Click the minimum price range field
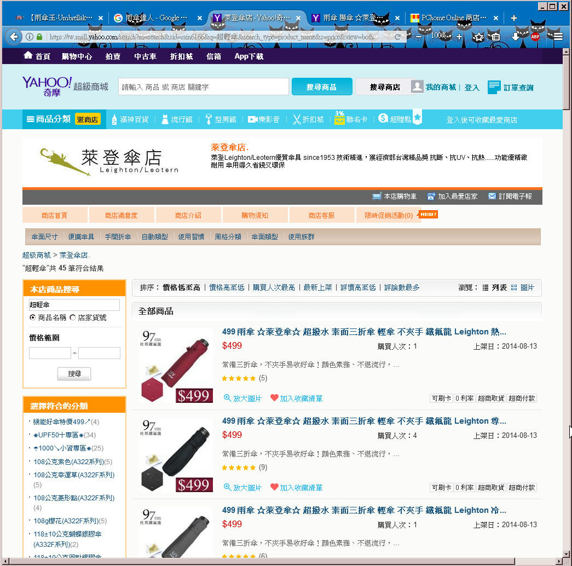Viewport: 572px width, 566px height. coord(50,353)
